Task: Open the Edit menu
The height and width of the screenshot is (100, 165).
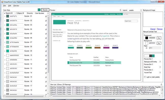Action: [10, 6]
